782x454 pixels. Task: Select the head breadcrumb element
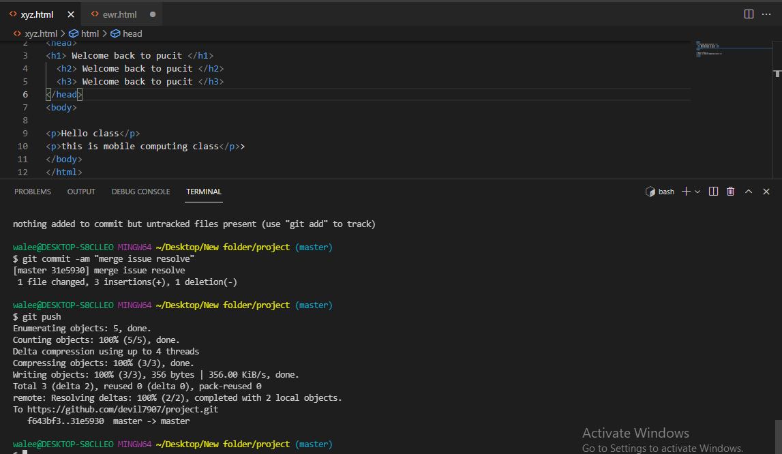click(132, 33)
